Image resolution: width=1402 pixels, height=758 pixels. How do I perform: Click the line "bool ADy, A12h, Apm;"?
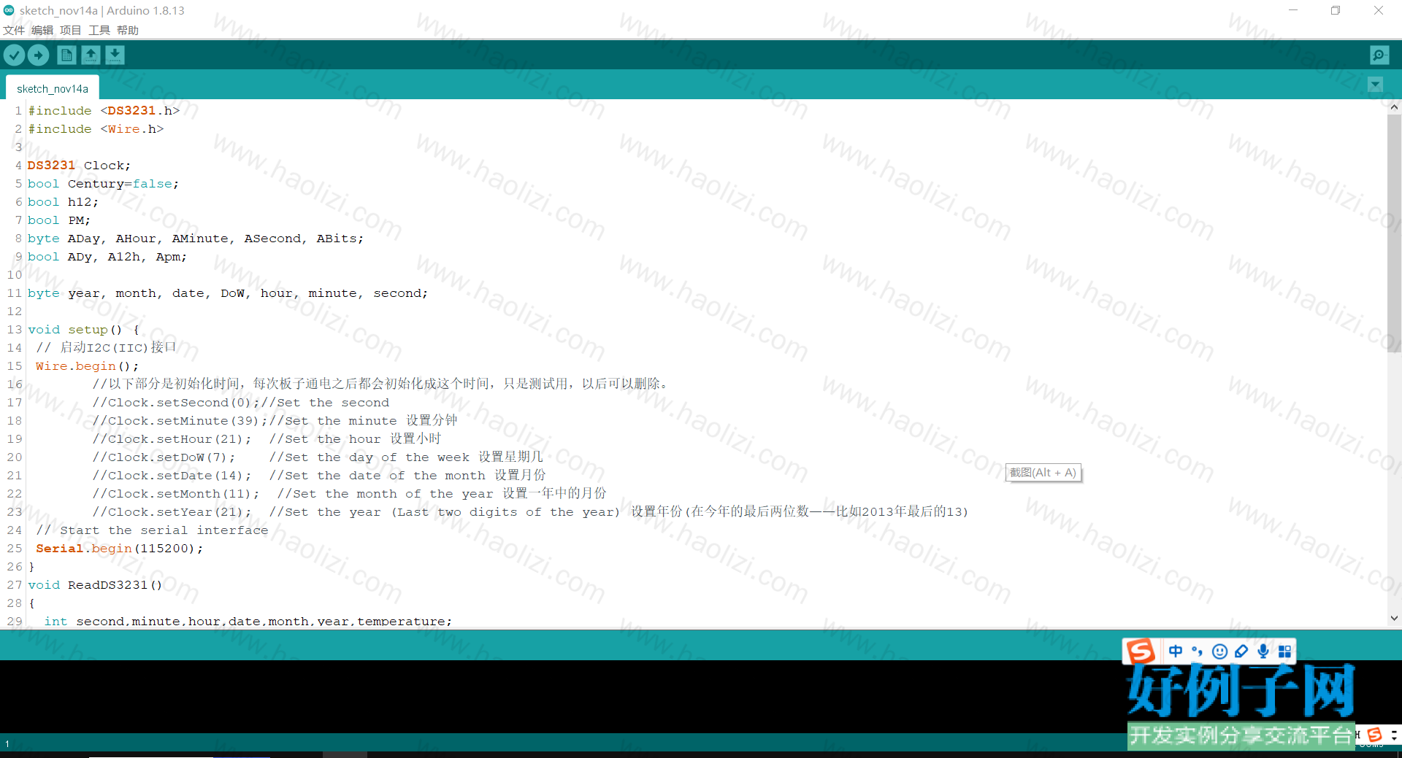[107, 257]
